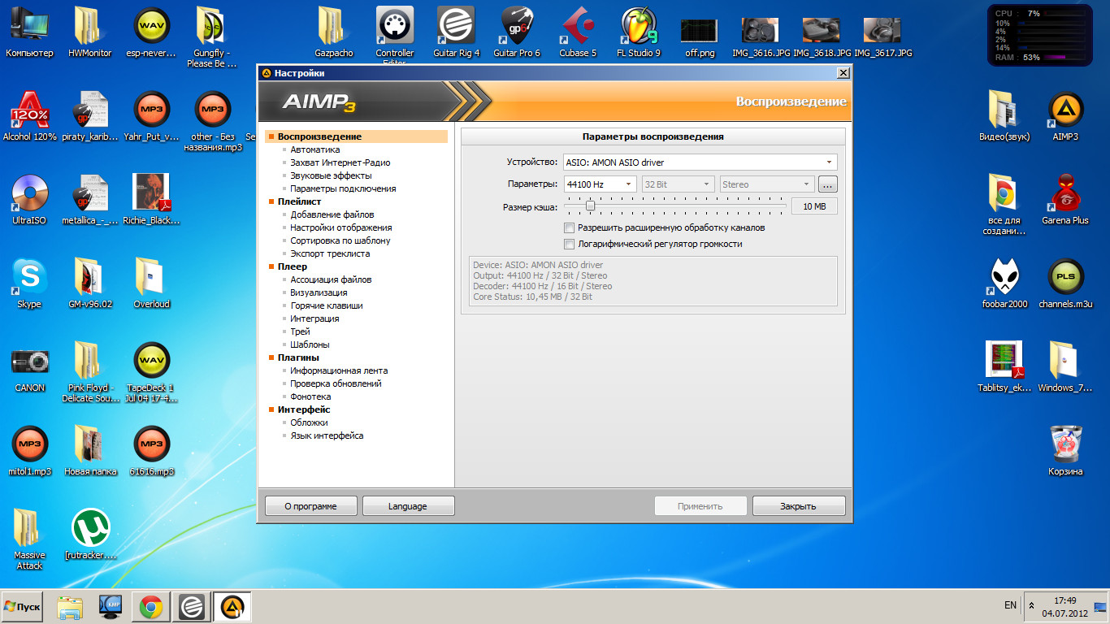1110x624 pixels.
Task: Click the KMPlayer taskbar icon
Action: coord(111,607)
